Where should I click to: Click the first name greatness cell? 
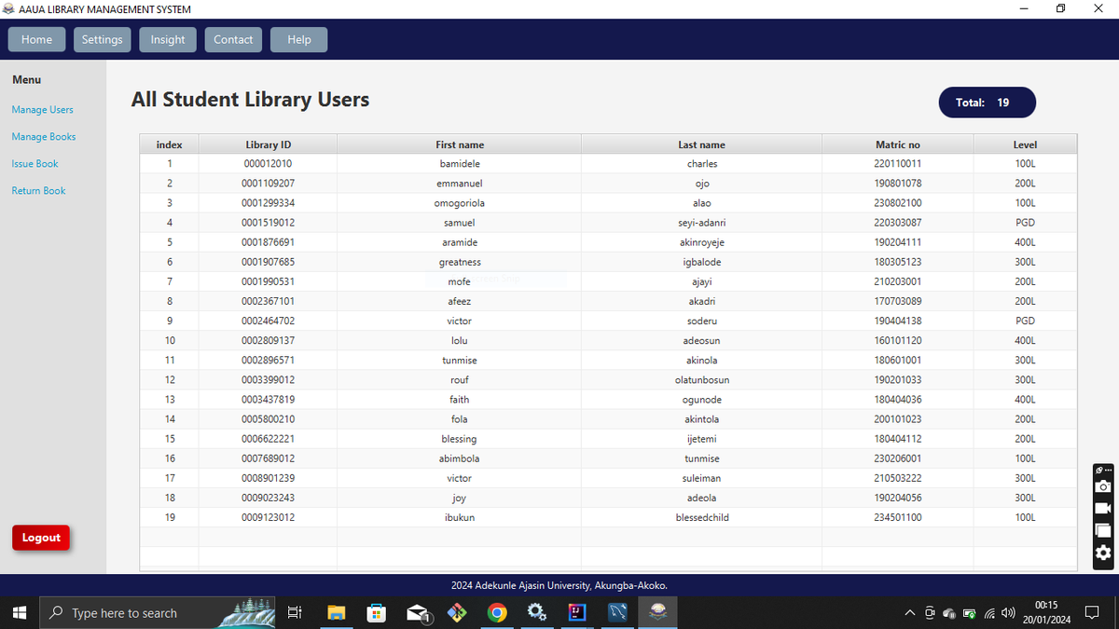[460, 262]
